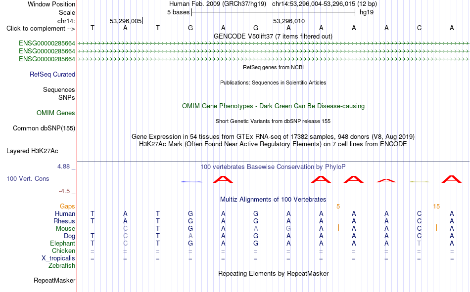Viewport: 470px width, 292px height.
Task: Select the Rhesus alignment row label
Action: click(x=64, y=221)
